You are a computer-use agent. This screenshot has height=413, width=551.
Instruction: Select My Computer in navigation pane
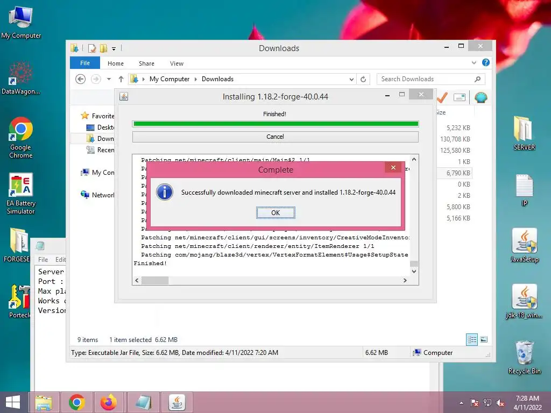[x=97, y=173]
